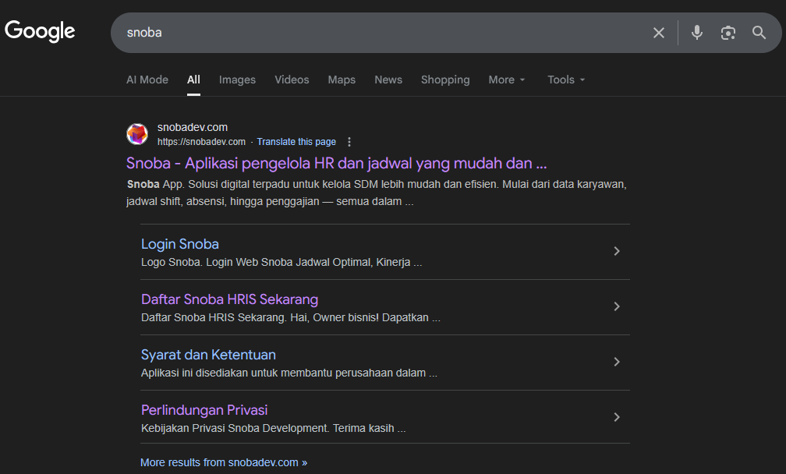Activate voice search microphone icon

696,32
